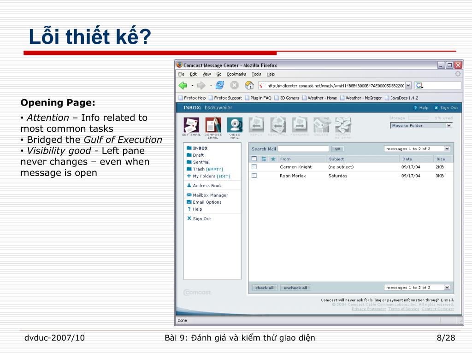Click the Firefox search box field

tap(442, 86)
